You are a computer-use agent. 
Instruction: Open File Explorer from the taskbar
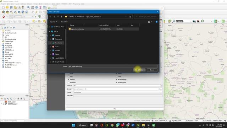(143, 125)
